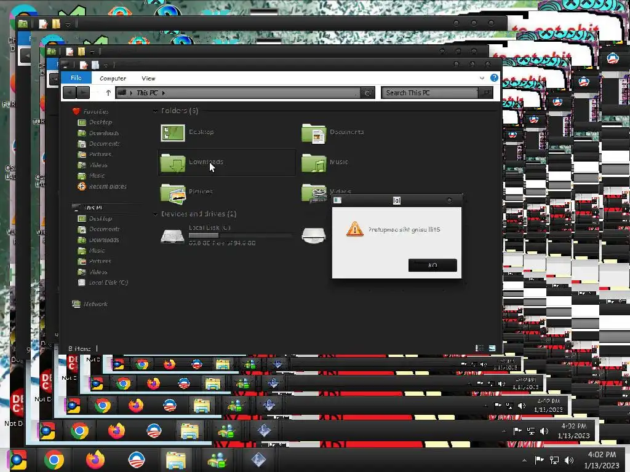Refresh the This PC address bar
This screenshot has height=472, width=630.
pos(368,93)
